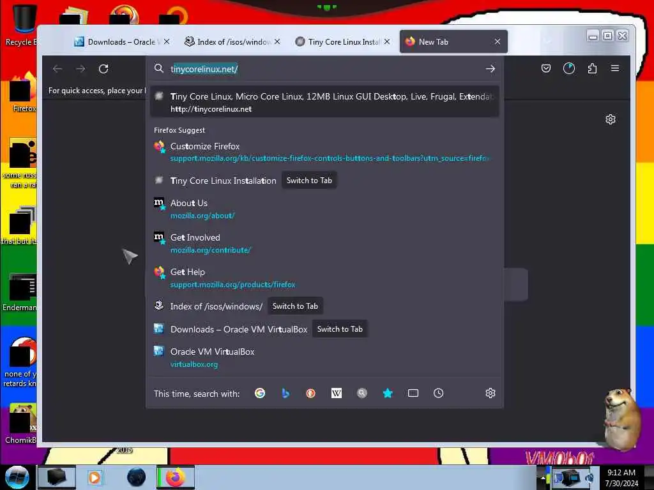Click the volume speaker tray icon
654x490 pixels.
589,478
